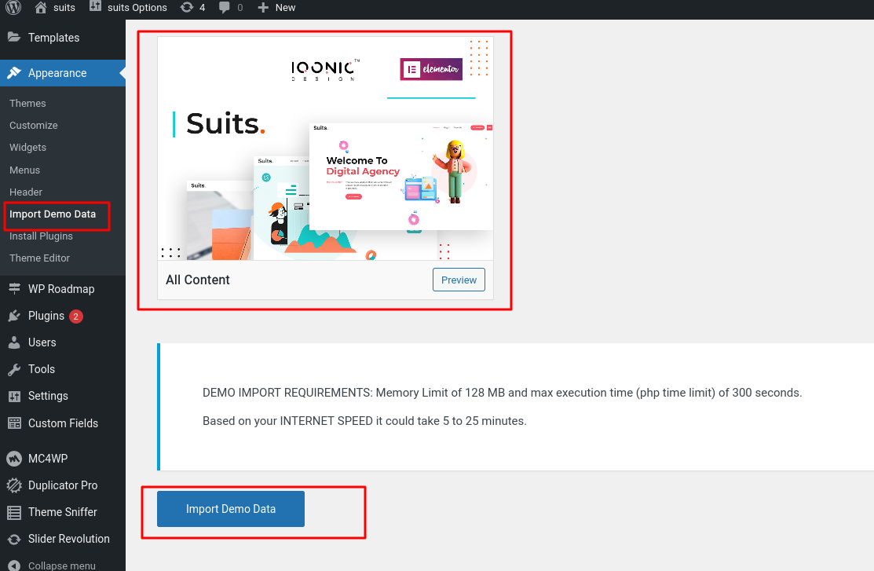This screenshot has height=571, width=874.
Task: Click the All Content demo title
Action: coord(198,280)
